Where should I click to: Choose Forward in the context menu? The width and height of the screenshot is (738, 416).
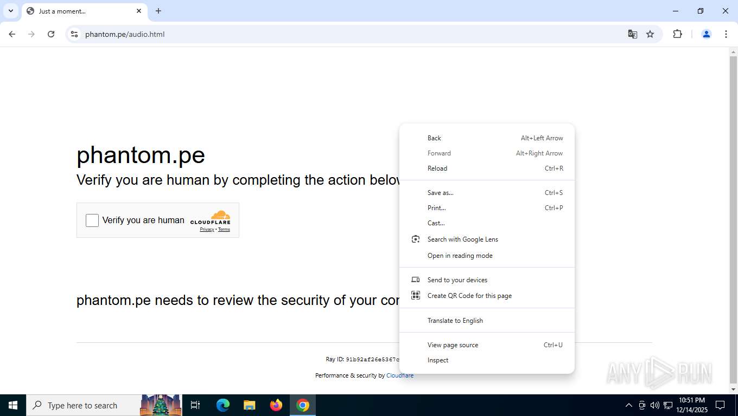point(487,153)
